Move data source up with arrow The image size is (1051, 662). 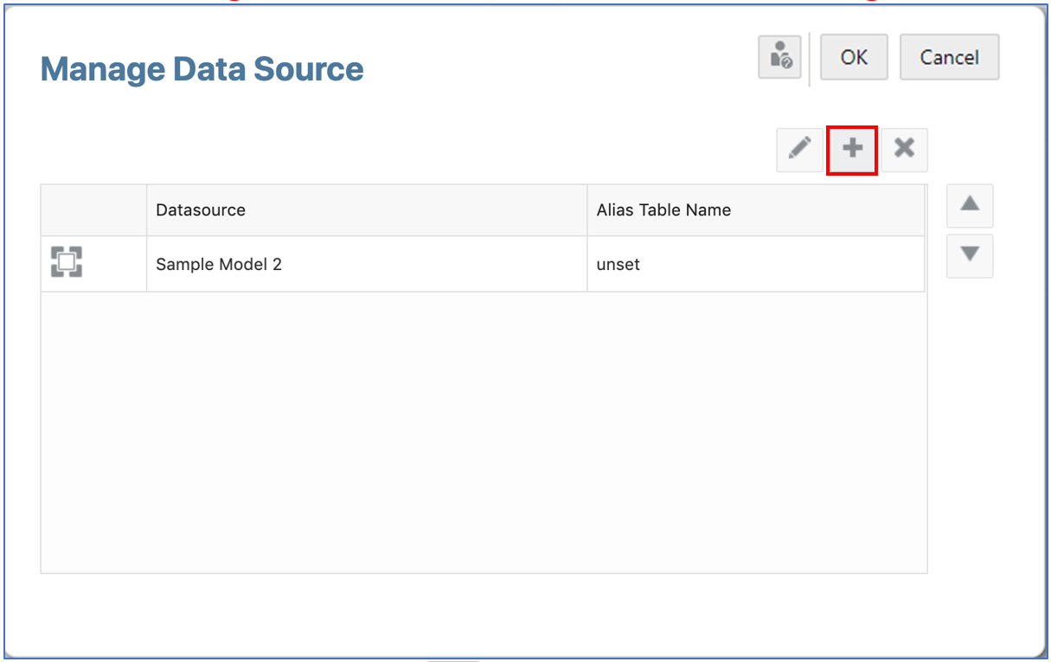pos(970,205)
